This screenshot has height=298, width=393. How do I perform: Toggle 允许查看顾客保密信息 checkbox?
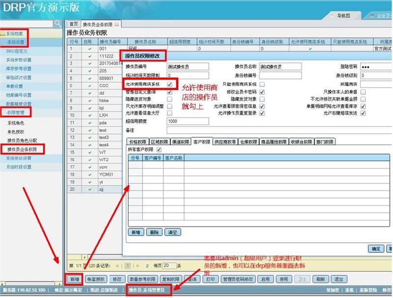coord(262,106)
